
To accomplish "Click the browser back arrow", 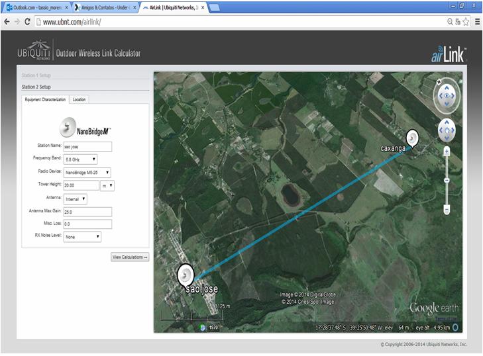I will pyautogui.click(x=7, y=22).
